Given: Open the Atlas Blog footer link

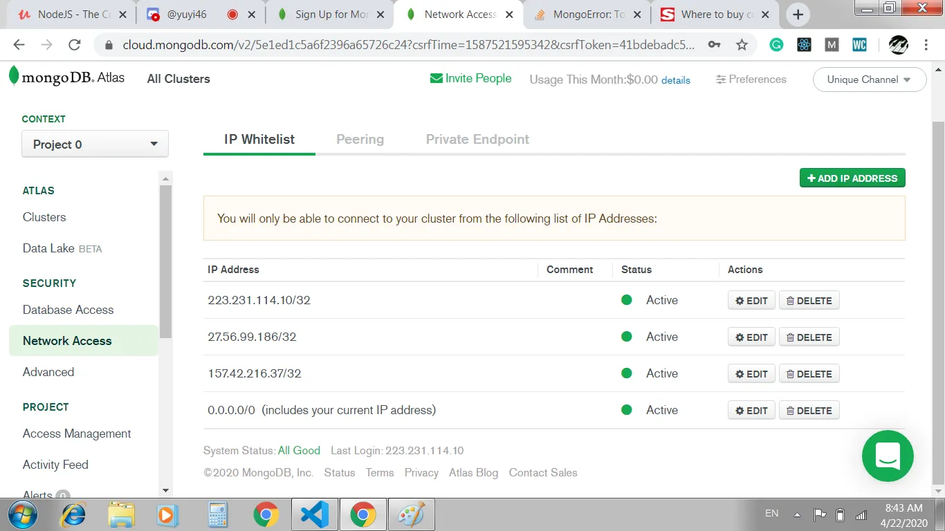Looking at the screenshot, I should click(x=473, y=473).
